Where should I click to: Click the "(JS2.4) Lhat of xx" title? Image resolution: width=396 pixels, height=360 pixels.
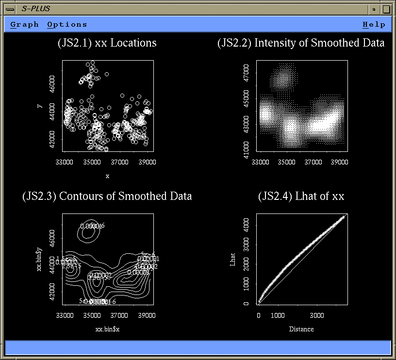pos(301,196)
